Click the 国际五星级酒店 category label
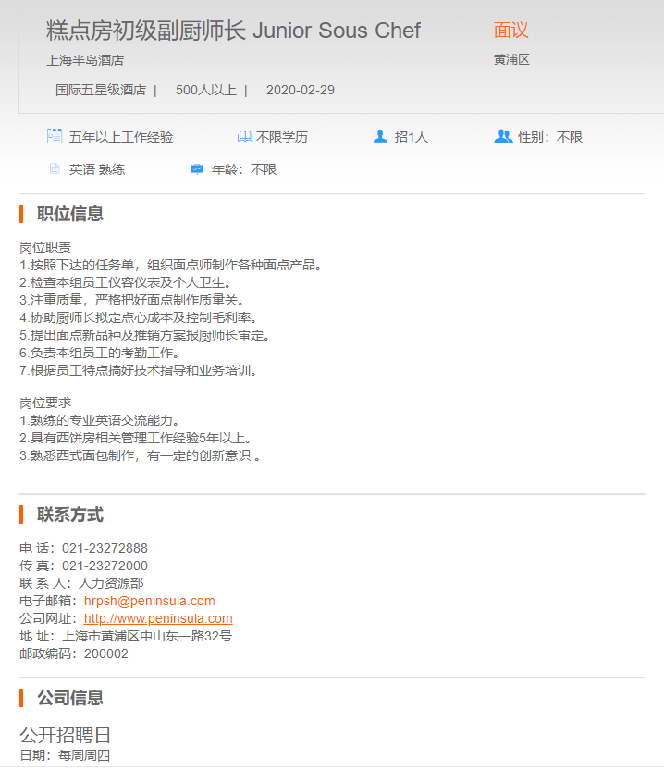The image size is (664, 771). pos(101,90)
